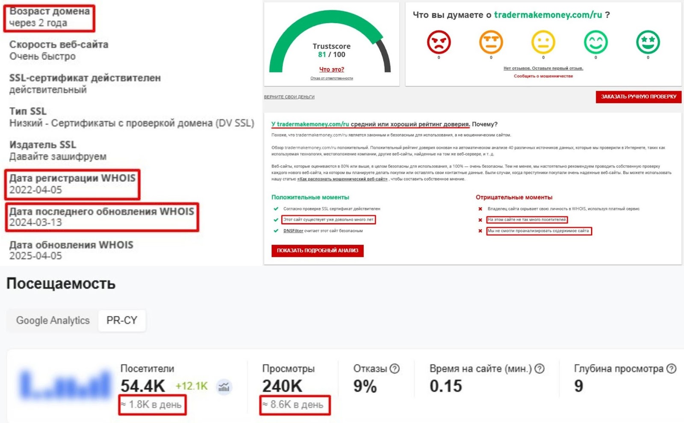Screen dimensions: 684x423
Task: Open the ВЕРНИТЕ СВОИ ДЕНЬГИ link
Action: coord(289,97)
